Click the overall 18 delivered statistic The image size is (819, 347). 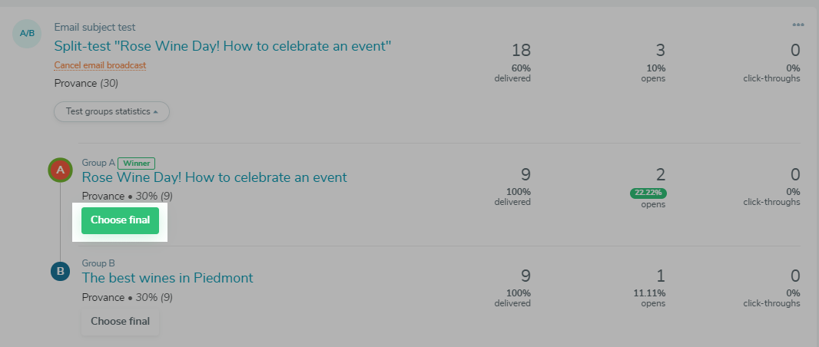point(521,51)
